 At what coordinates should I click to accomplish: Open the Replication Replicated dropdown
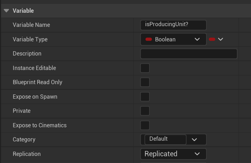coord(173,154)
